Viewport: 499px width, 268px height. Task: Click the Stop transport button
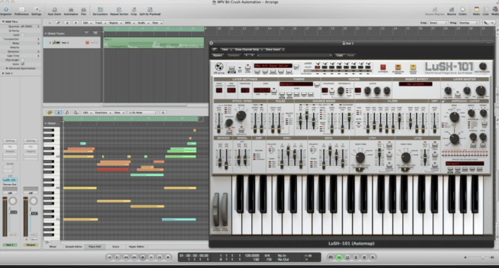[143, 257]
